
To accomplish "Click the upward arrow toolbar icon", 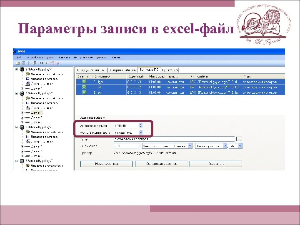I will [x=29, y=63].
